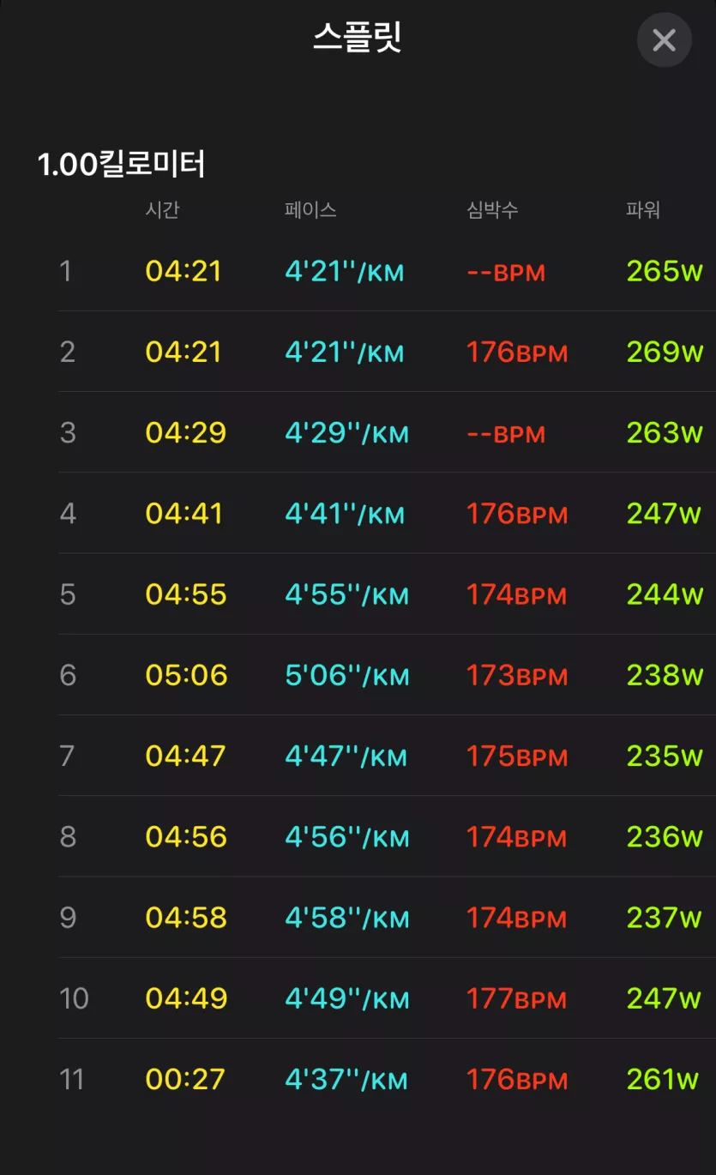Tap the 스플릿 title at top
This screenshot has height=1175, width=716.
click(358, 38)
